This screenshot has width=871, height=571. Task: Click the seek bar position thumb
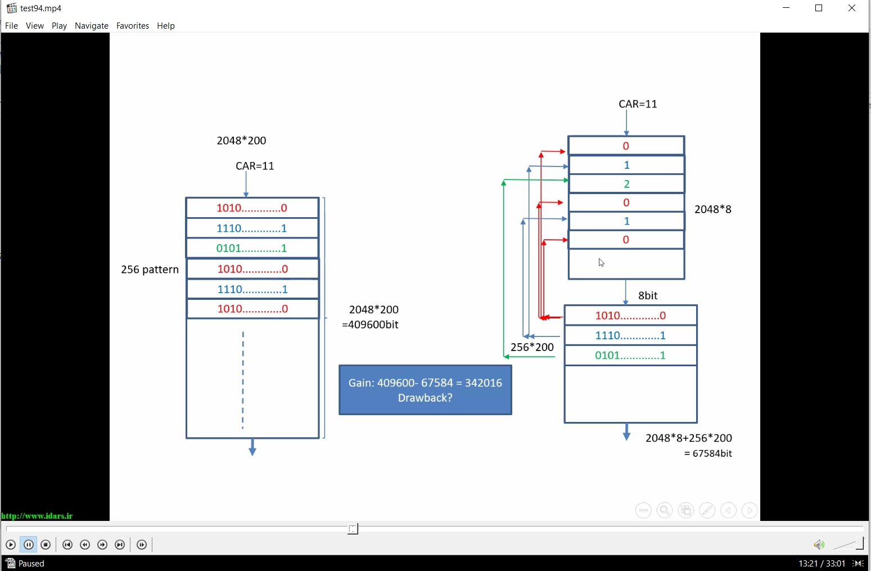[353, 529]
